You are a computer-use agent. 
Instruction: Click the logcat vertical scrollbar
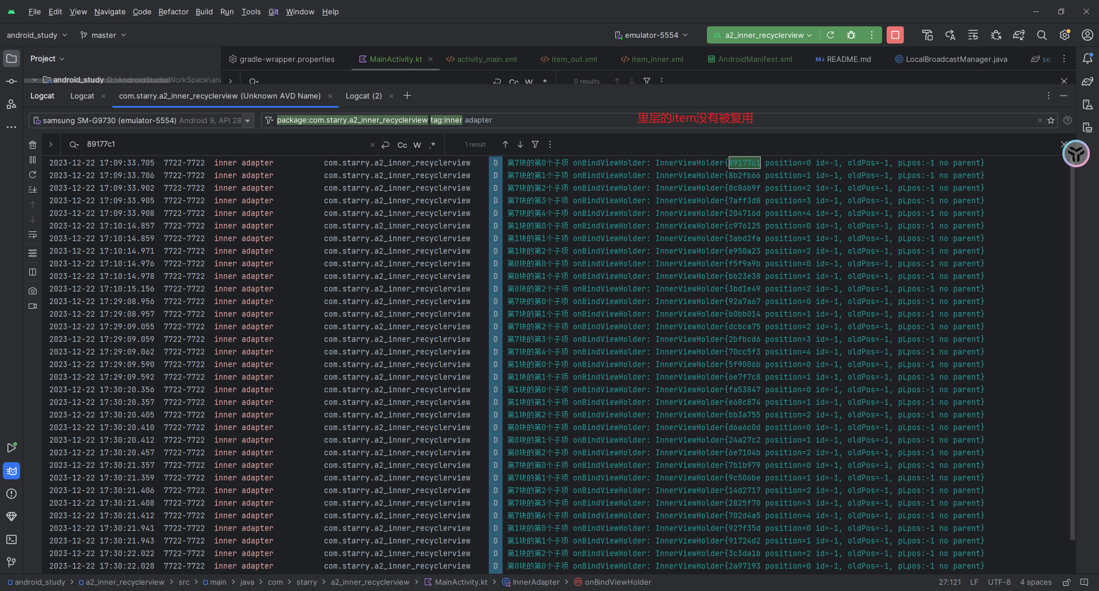pyautogui.click(x=1073, y=349)
